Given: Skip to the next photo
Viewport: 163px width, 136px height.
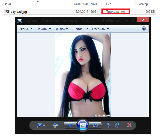Looking at the screenshot, I should click(95, 125).
